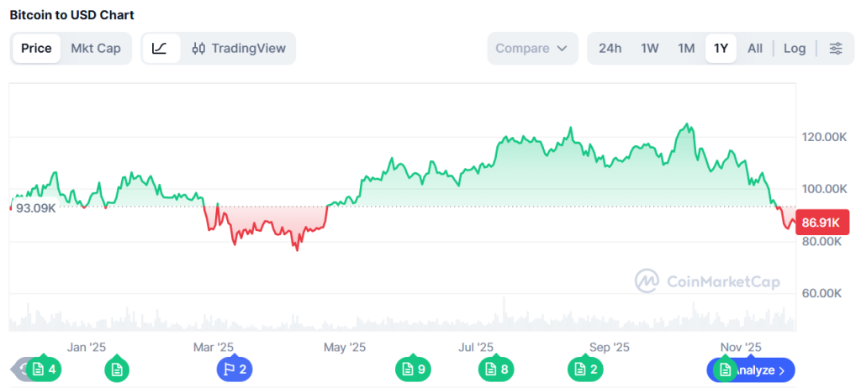861x388 pixels.
Task: Open the single news document marker near January
Action: click(117, 369)
